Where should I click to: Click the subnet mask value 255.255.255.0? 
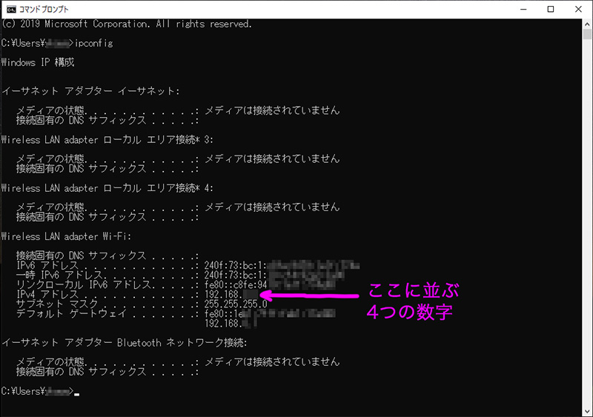coord(236,304)
